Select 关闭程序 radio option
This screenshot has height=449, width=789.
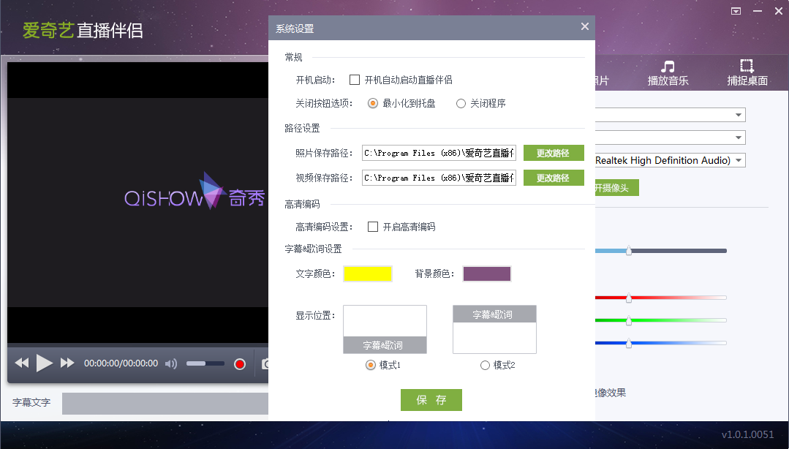[461, 104]
